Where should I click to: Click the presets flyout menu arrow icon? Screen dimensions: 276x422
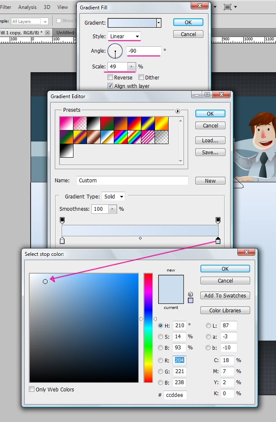pyautogui.click(x=177, y=111)
